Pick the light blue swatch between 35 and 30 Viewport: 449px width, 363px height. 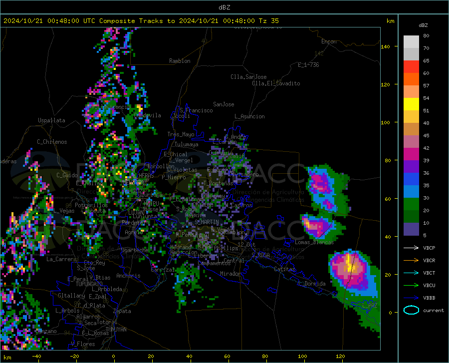pyautogui.click(x=411, y=192)
